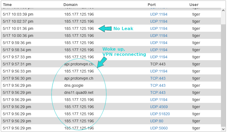The width and height of the screenshot is (227, 133).
Task: Select the dns.google domain entry
Action: [x=74, y=85]
